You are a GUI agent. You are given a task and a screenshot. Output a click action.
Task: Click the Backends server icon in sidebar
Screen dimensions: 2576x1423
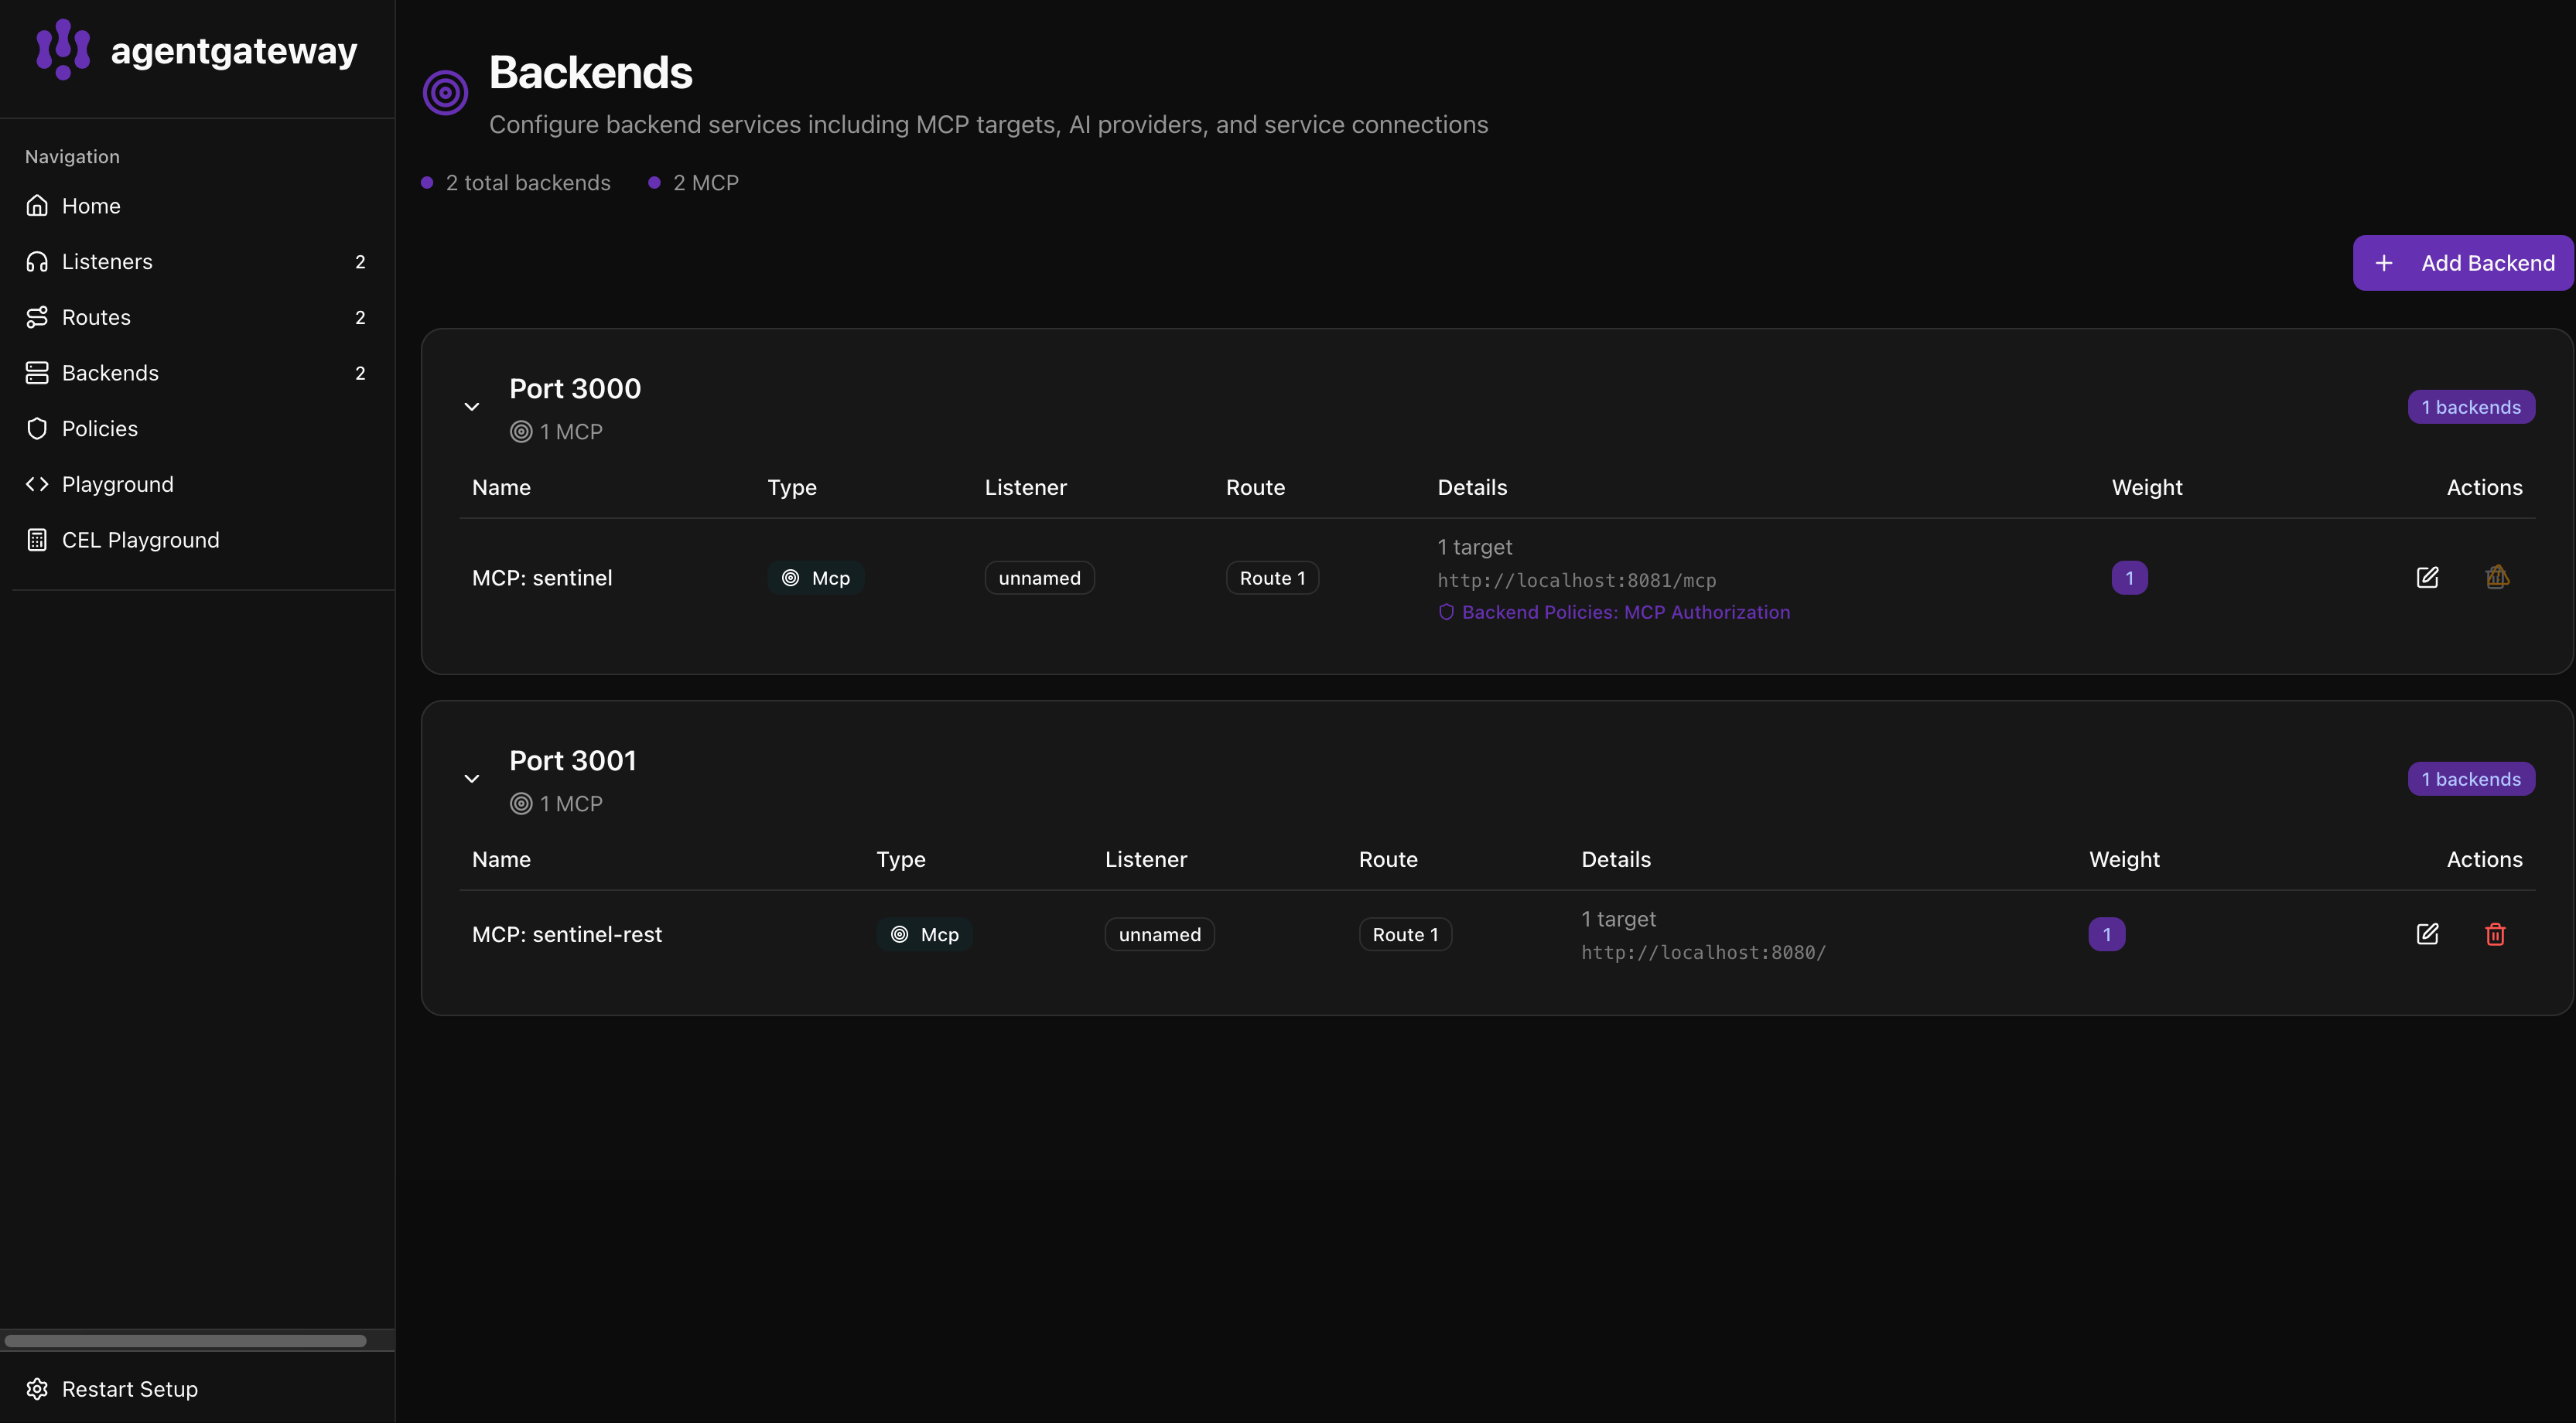click(37, 372)
